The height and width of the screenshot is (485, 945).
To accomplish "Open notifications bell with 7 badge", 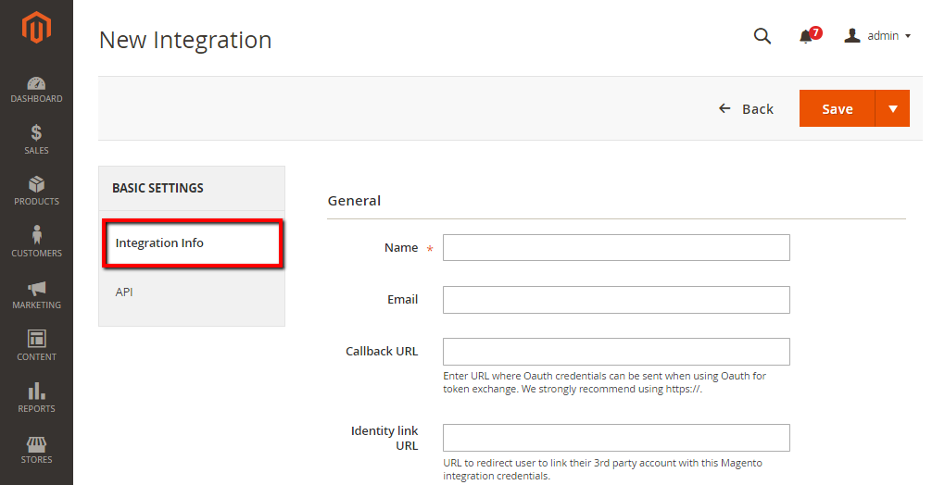I will coord(807,36).
